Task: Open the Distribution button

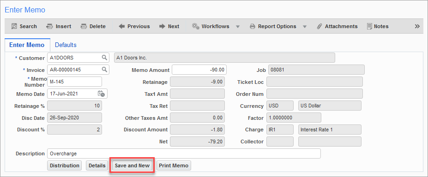Action: [x=65, y=165]
